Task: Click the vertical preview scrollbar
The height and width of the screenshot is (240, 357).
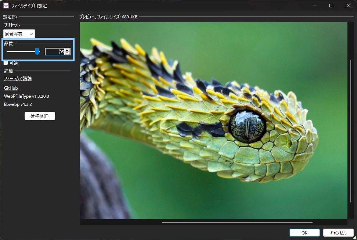Action: [351, 131]
